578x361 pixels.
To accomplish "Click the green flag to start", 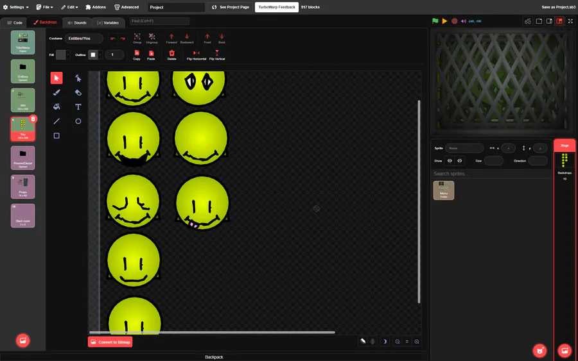I will (x=435, y=21).
